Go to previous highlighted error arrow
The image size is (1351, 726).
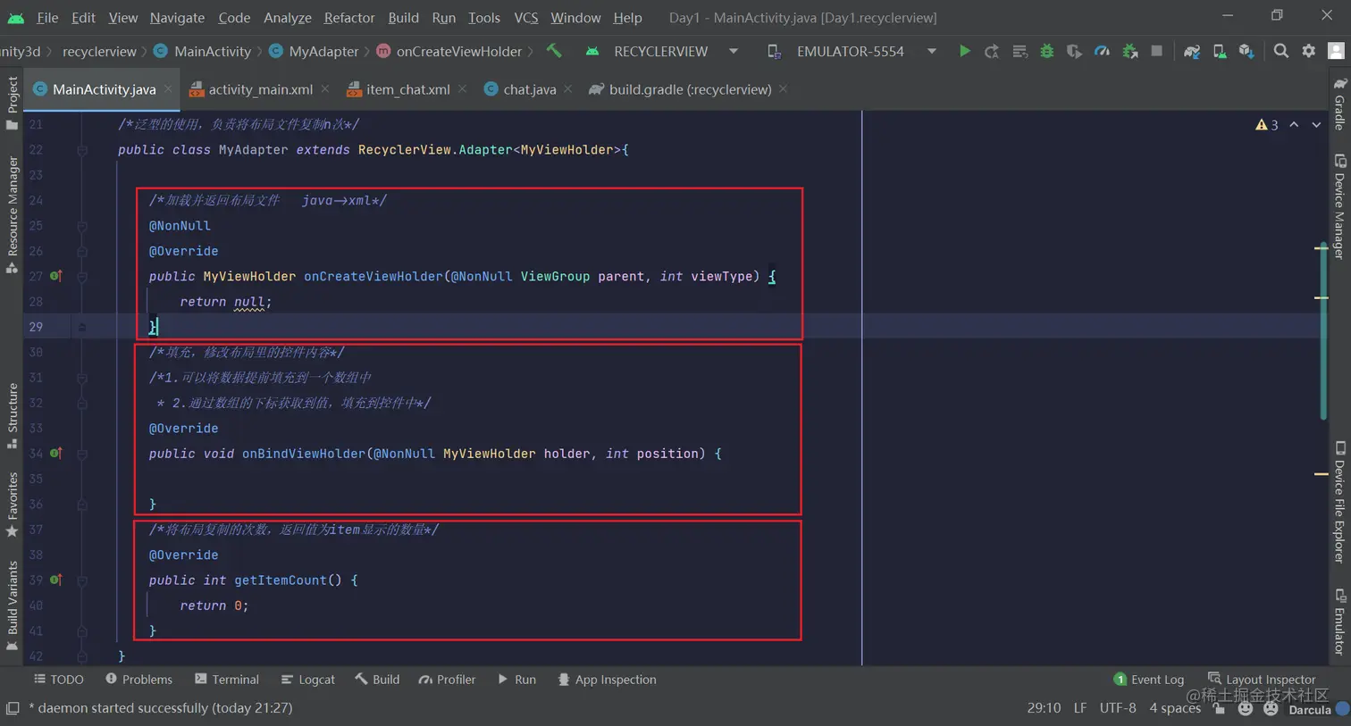tap(1294, 125)
